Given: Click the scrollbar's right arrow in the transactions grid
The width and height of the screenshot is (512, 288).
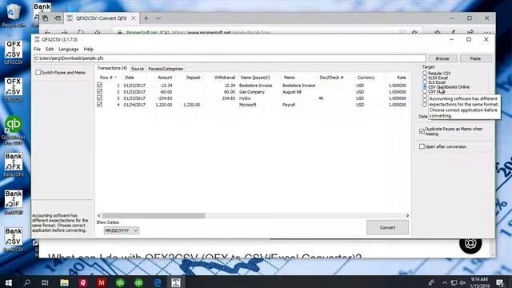Looking at the screenshot, I should [x=407, y=215].
